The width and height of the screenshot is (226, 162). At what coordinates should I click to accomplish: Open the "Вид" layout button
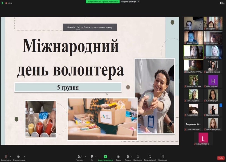click(222, 3)
